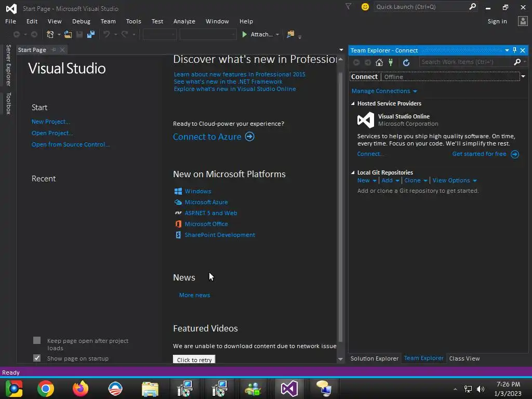
Task: Click the volume speaker icon in system tray
Action: (x=481, y=389)
